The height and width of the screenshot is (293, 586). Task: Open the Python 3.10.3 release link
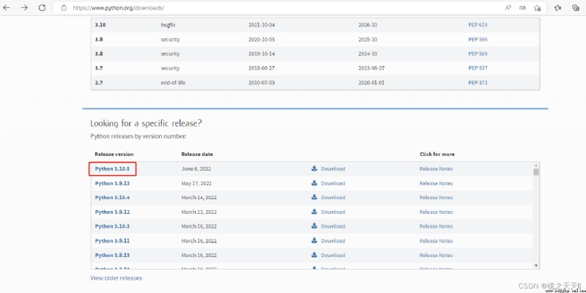click(x=113, y=226)
